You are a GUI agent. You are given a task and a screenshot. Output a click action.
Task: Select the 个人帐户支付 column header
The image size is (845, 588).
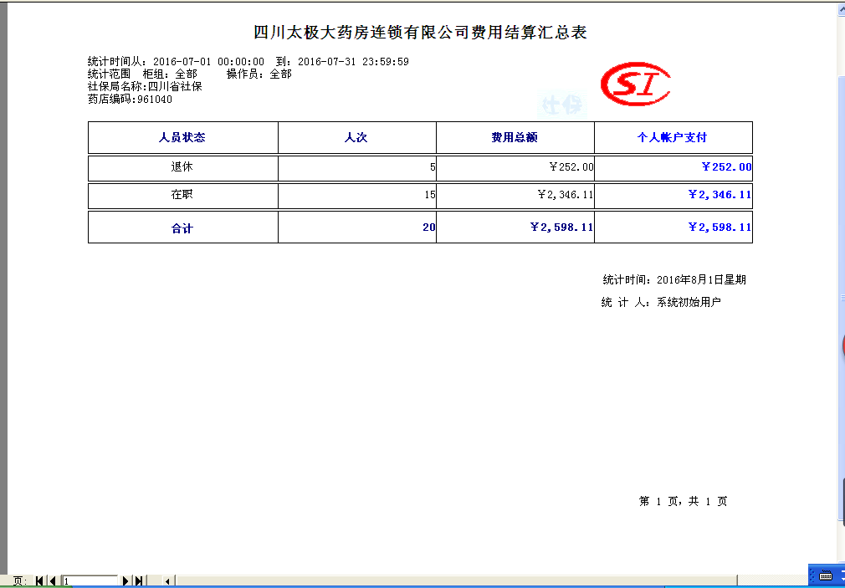(x=672, y=137)
